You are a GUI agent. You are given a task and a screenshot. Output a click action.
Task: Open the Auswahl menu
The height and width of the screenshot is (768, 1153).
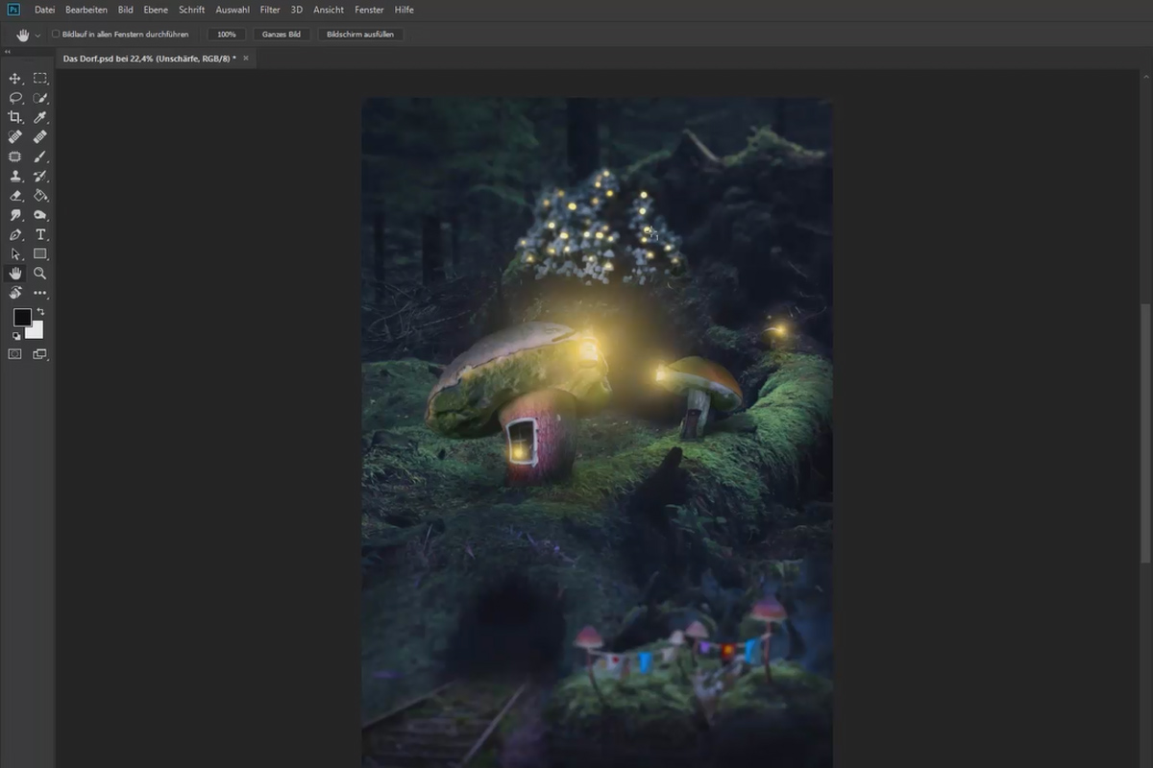click(x=233, y=10)
